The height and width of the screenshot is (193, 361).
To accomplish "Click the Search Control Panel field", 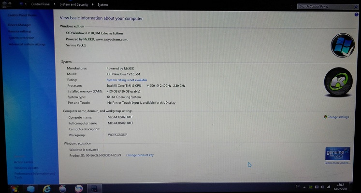I will 327,6.
